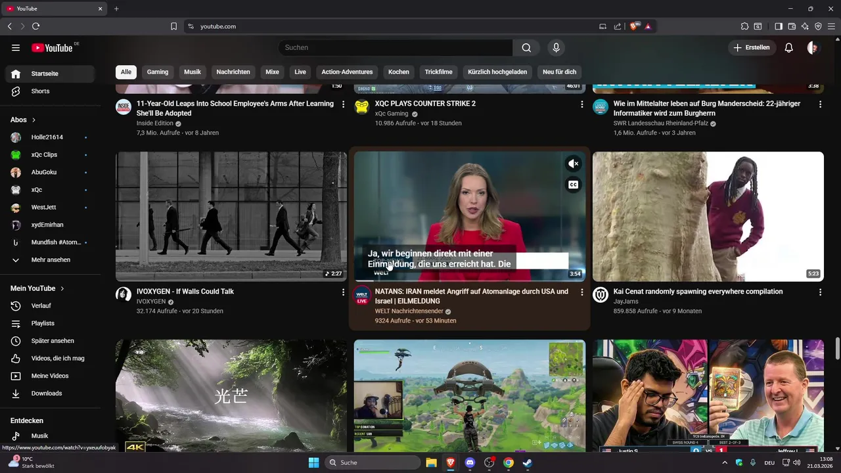Click the search magnifier button
This screenshot has width=841, height=473.
tap(526, 47)
